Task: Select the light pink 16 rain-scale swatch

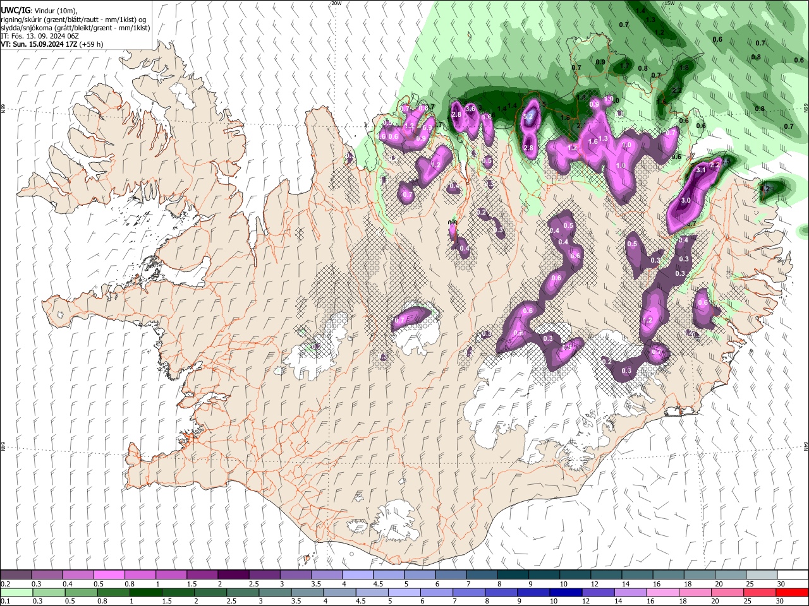Action: point(662,593)
